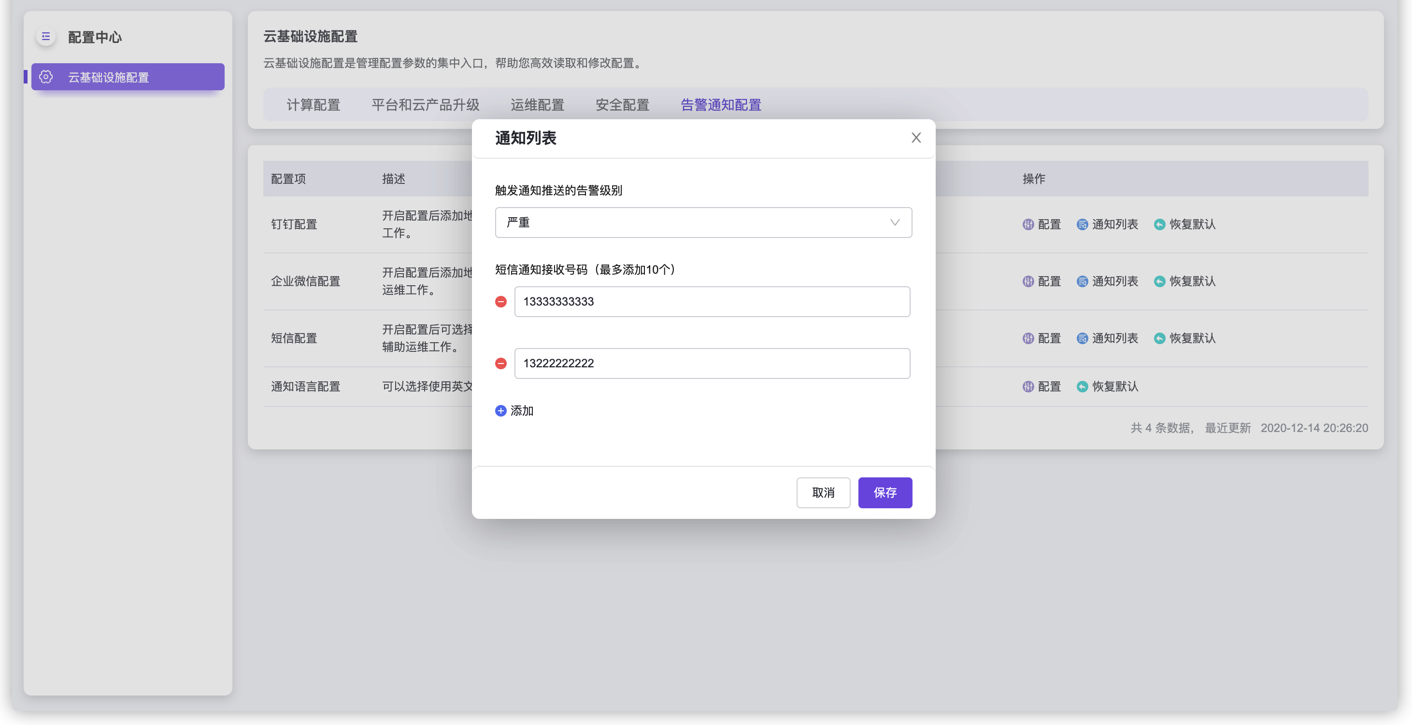Click the gear icon for 云基础设施配置

46,77
